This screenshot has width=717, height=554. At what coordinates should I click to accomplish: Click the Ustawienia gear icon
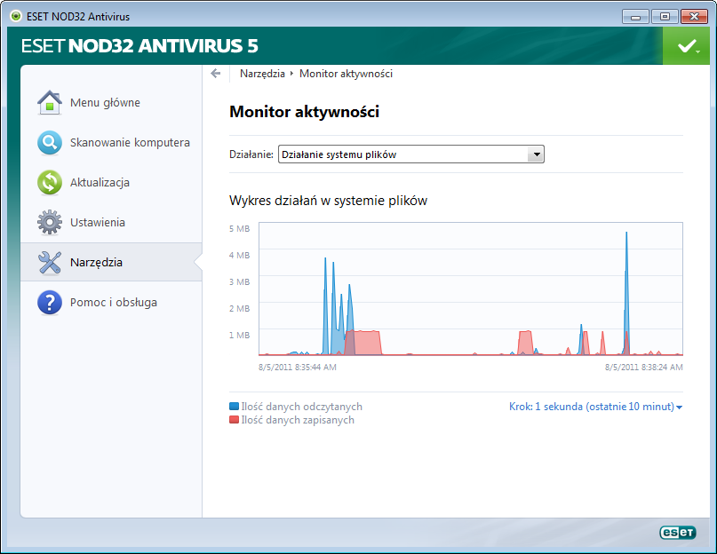pyautogui.click(x=50, y=222)
